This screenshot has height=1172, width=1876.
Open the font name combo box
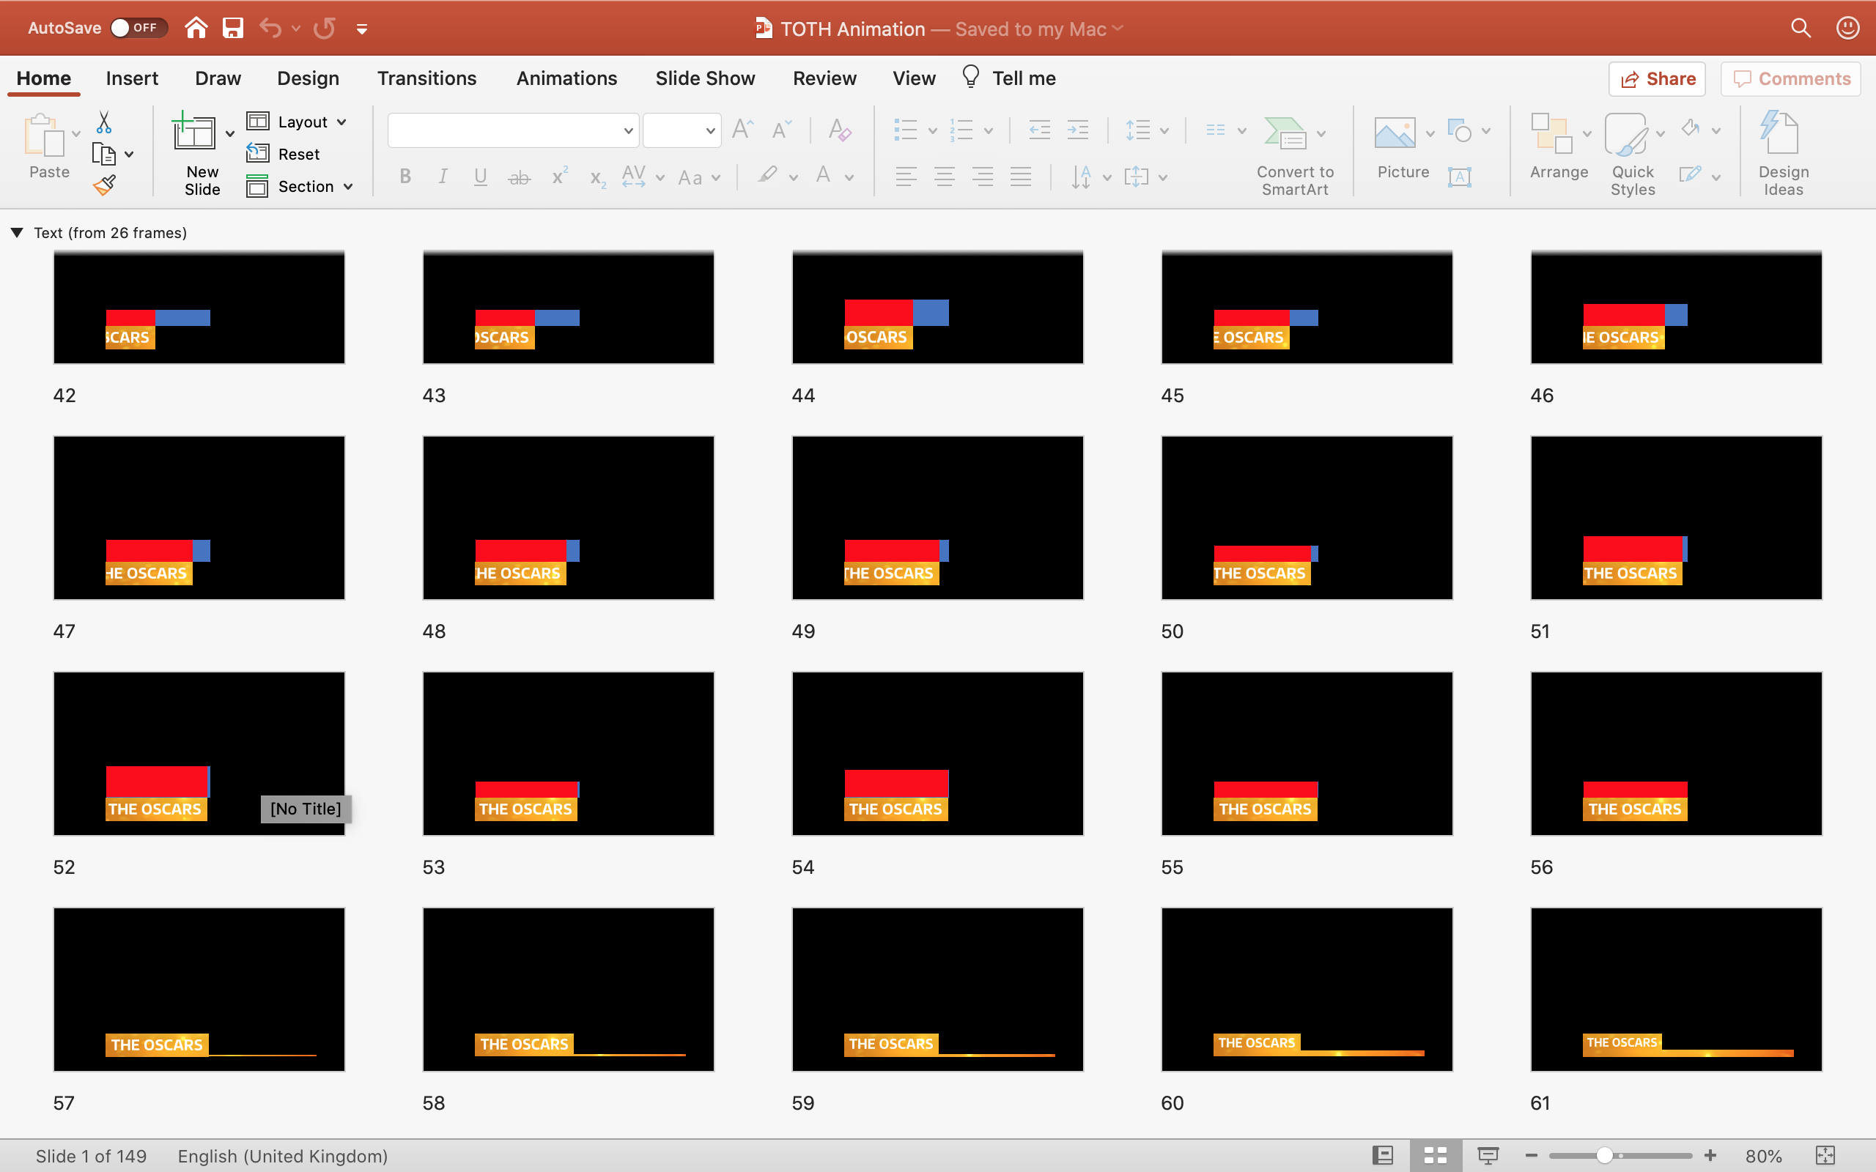[x=512, y=130]
